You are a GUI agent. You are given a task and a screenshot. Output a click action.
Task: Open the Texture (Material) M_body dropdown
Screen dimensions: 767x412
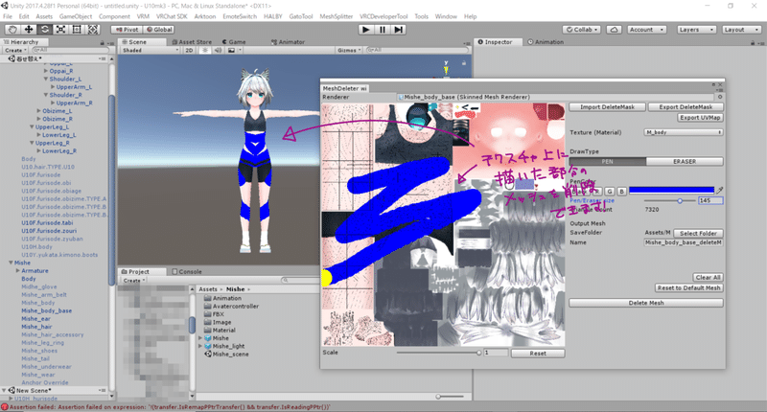pos(684,132)
